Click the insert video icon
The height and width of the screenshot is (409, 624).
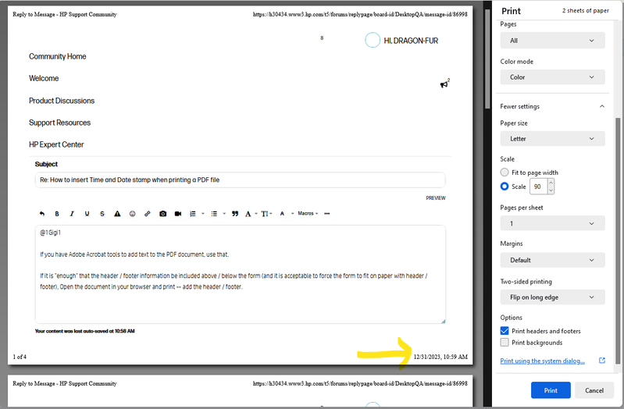click(x=178, y=214)
